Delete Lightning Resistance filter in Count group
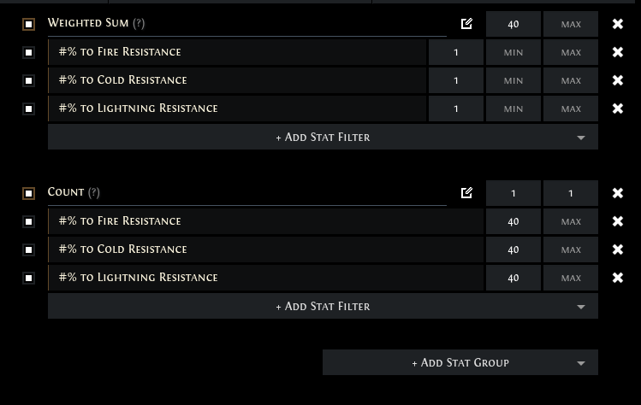Viewport: 641px width, 405px height. 618,278
